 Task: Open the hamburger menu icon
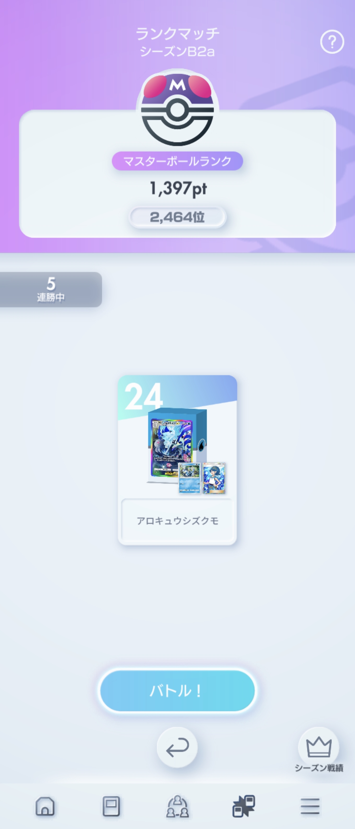[x=310, y=806]
